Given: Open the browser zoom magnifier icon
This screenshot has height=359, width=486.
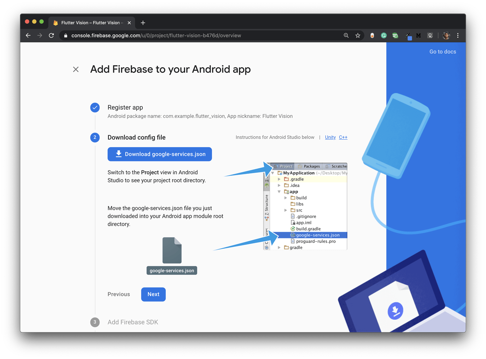Looking at the screenshot, I should [346, 36].
